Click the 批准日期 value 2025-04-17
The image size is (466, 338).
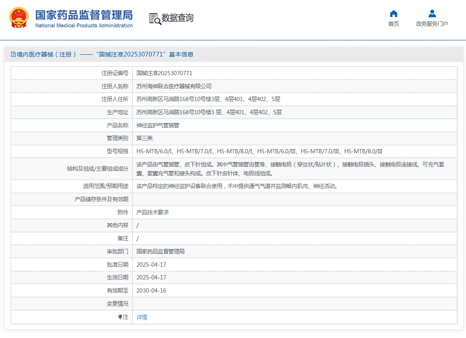tap(151, 265)
